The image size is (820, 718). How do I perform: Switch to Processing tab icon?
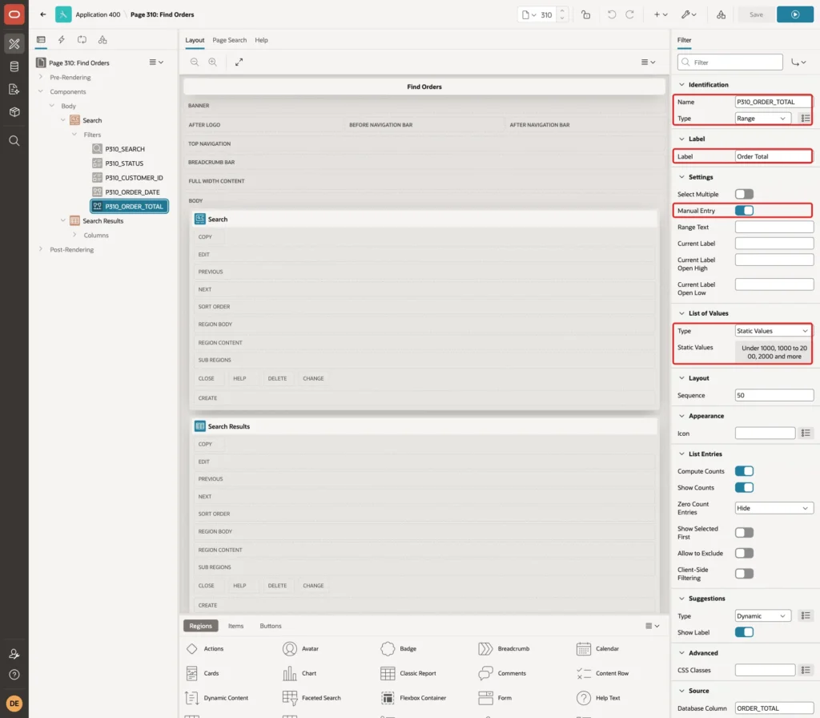pyautogui.click(x=82, y=40)
